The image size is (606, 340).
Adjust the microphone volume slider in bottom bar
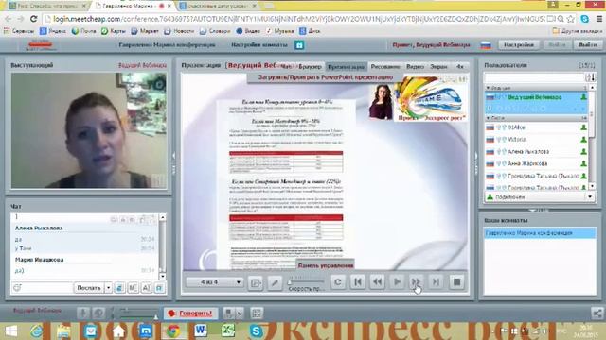click(x=137, y=313)
